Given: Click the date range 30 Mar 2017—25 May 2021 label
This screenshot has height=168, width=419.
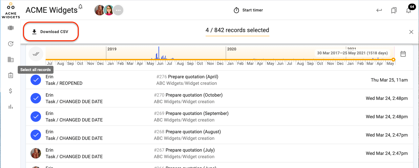Looking at the screenshot, I should (x=352, y=53).
